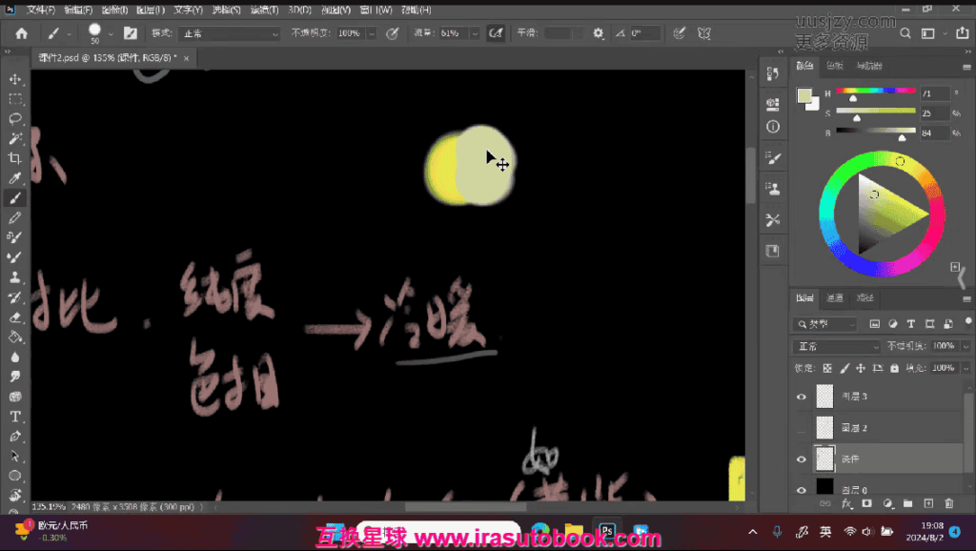Open layer fill dropdown arrow

[x=966, y=369]
